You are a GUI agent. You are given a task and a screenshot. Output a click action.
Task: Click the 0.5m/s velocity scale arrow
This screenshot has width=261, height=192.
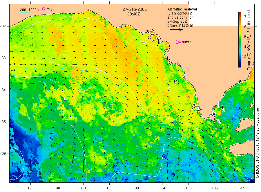[x=176, y=30]
